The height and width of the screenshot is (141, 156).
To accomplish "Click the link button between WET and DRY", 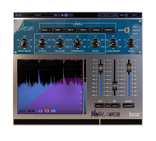I will pos(108,106).
